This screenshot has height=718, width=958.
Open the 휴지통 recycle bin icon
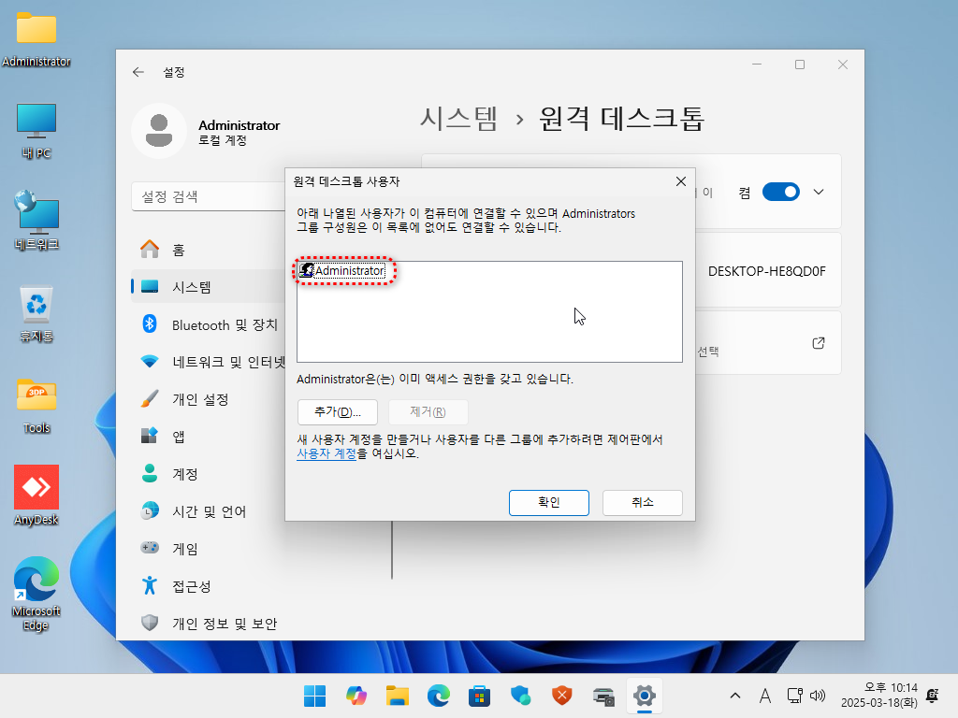(36, 314)
